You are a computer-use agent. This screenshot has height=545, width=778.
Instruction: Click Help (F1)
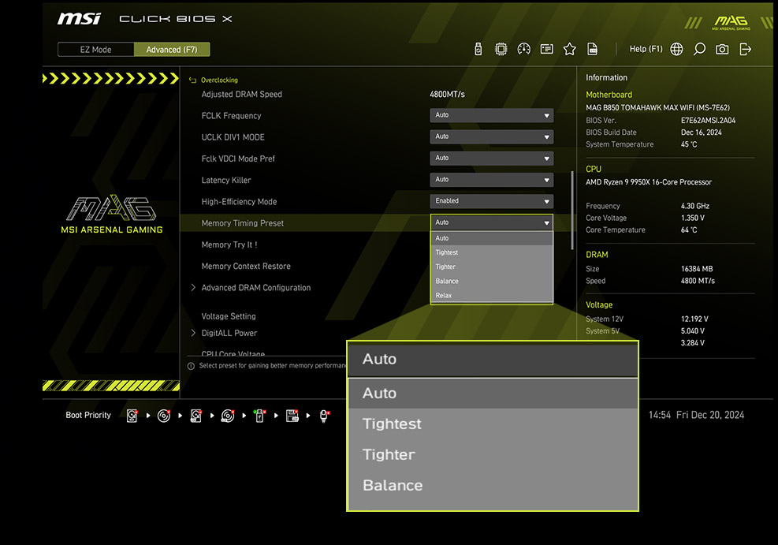(646, 48)
